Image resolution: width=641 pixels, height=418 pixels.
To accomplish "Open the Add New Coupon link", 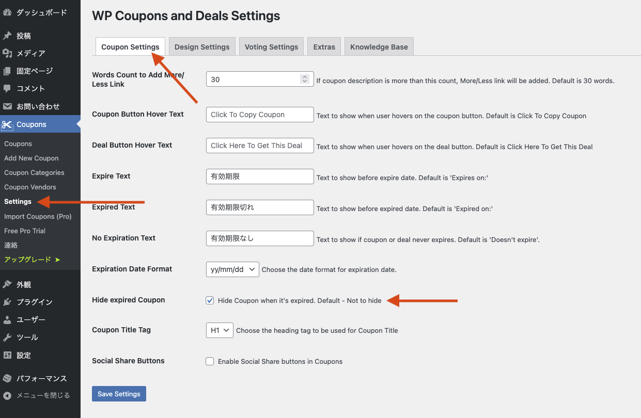I will [x=32, y=158].
